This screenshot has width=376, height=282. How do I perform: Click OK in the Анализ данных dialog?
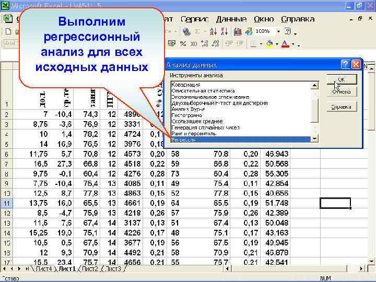coord(342,79)
